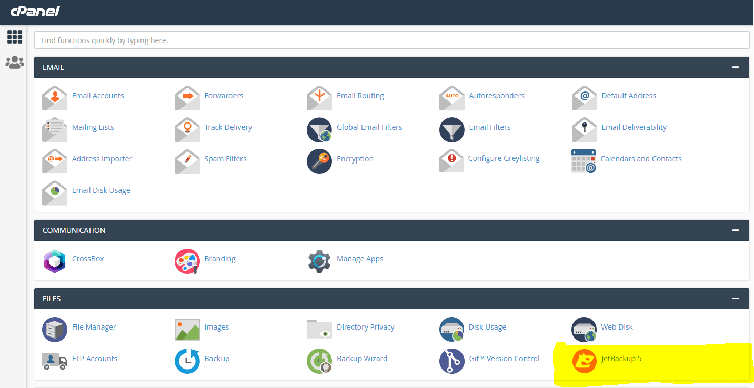The height and width of the screenshot is (388, 754).
Task: Open the File Manager link
Action: [94, 327]
